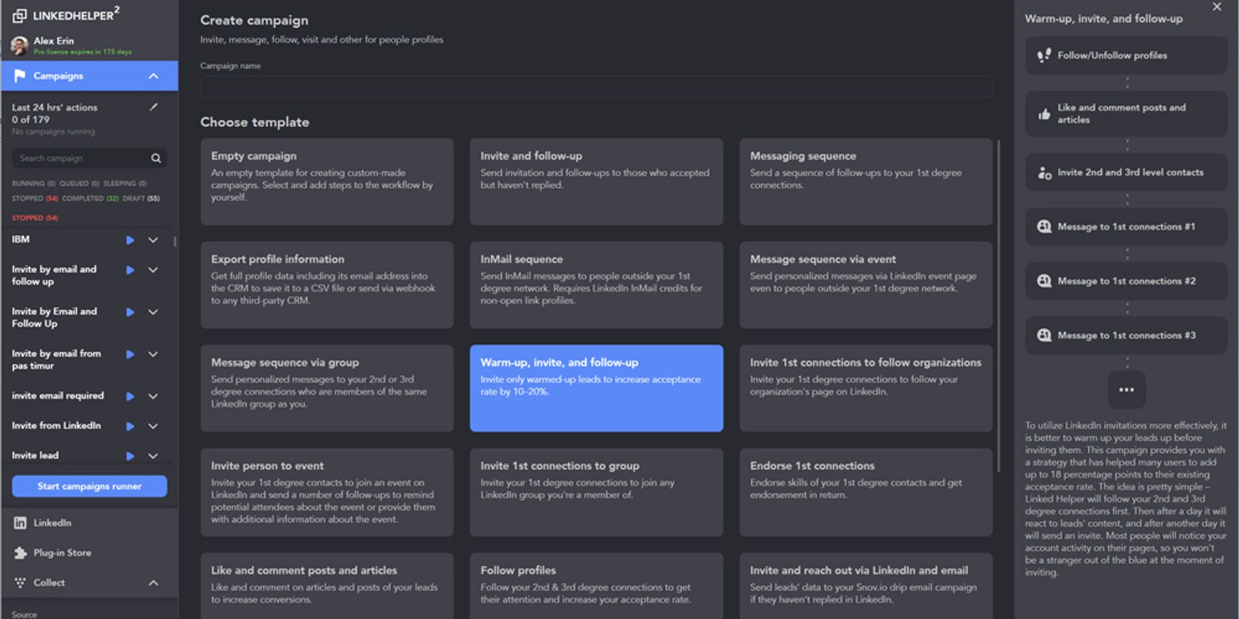Open Follow/Unfollow profiles workflow step

pyautogui.click(x=1126, y=55)
